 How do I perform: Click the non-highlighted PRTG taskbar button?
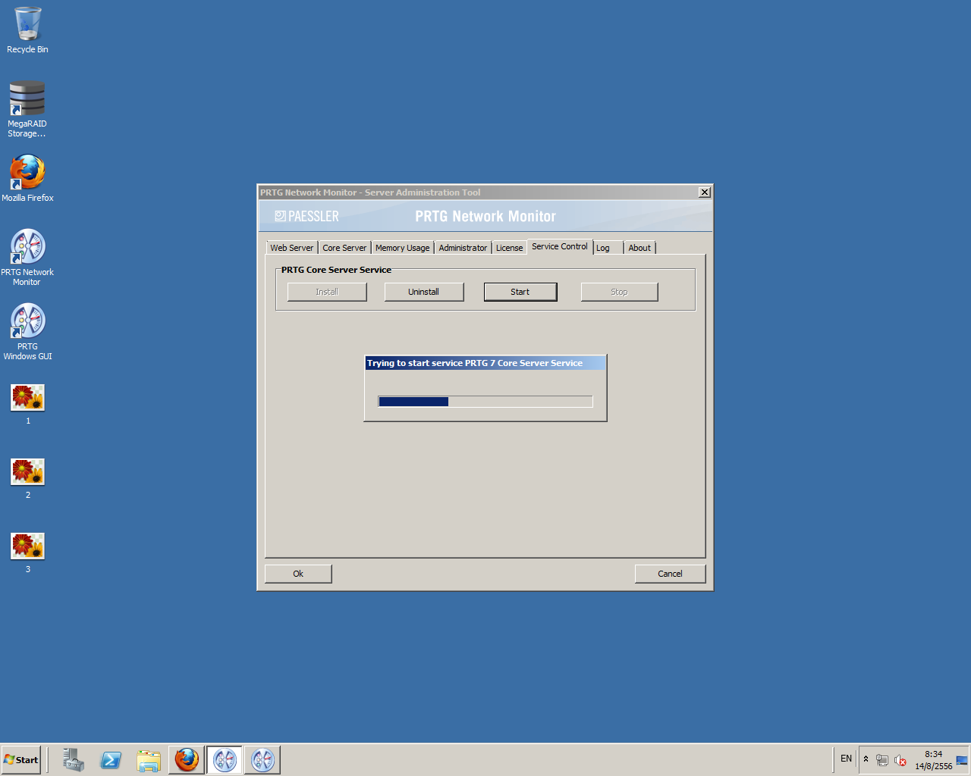tap(262, 759)
